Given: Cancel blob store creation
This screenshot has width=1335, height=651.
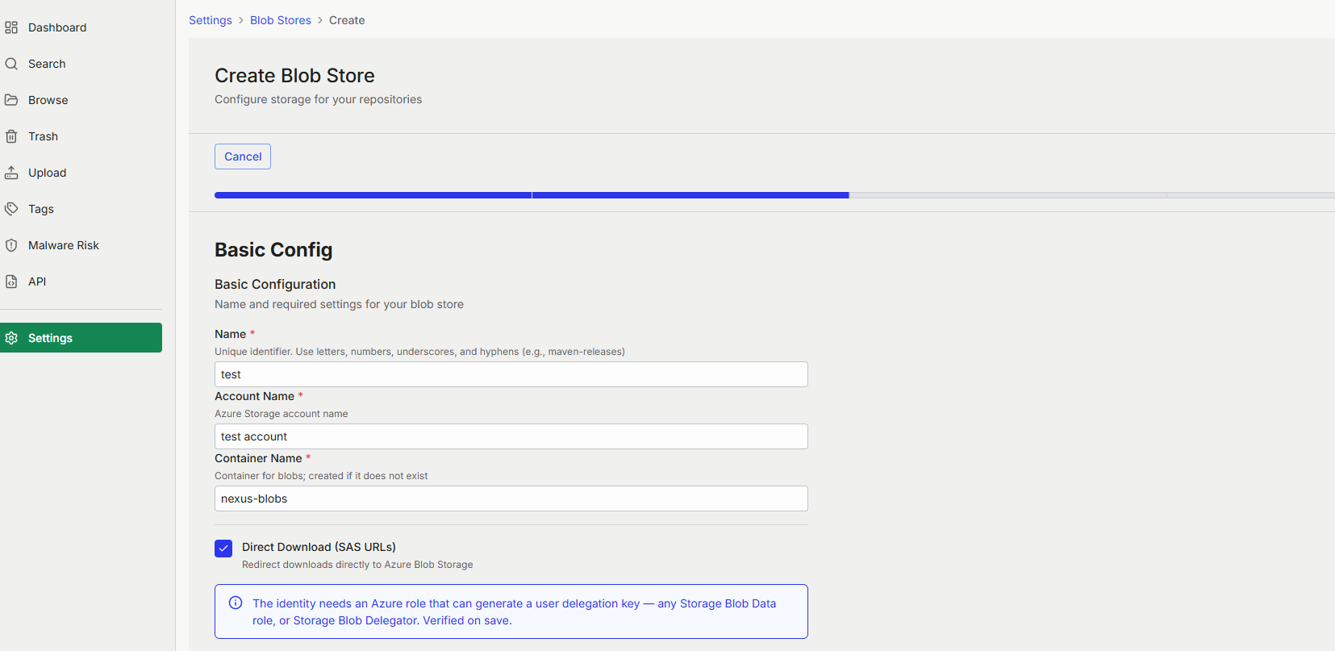Looking at the screenshot, I should tap(243, 156).
